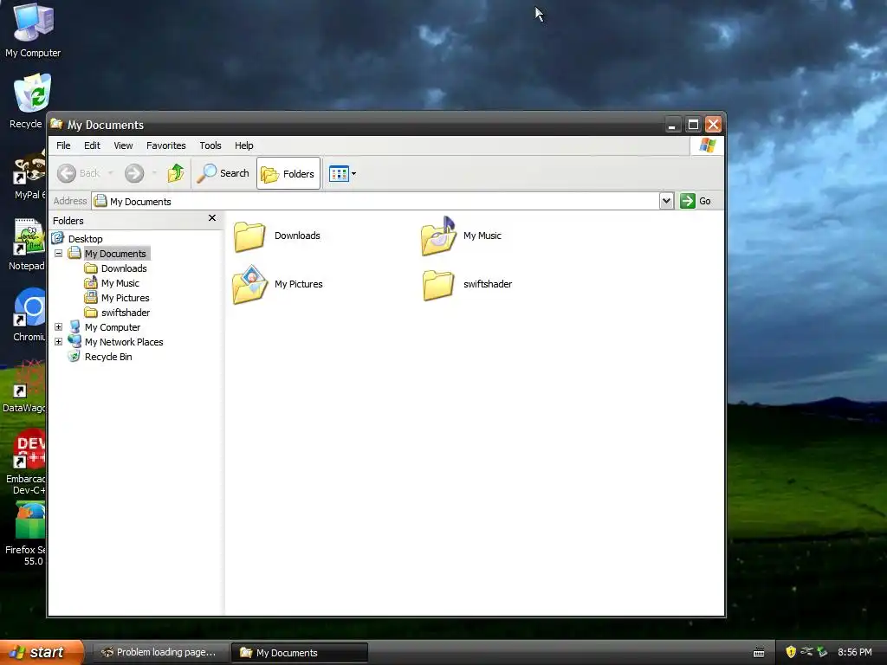Select swiftshader in folder tree
The width and height of the screenshot is (887, 665).
click(126, 312)
